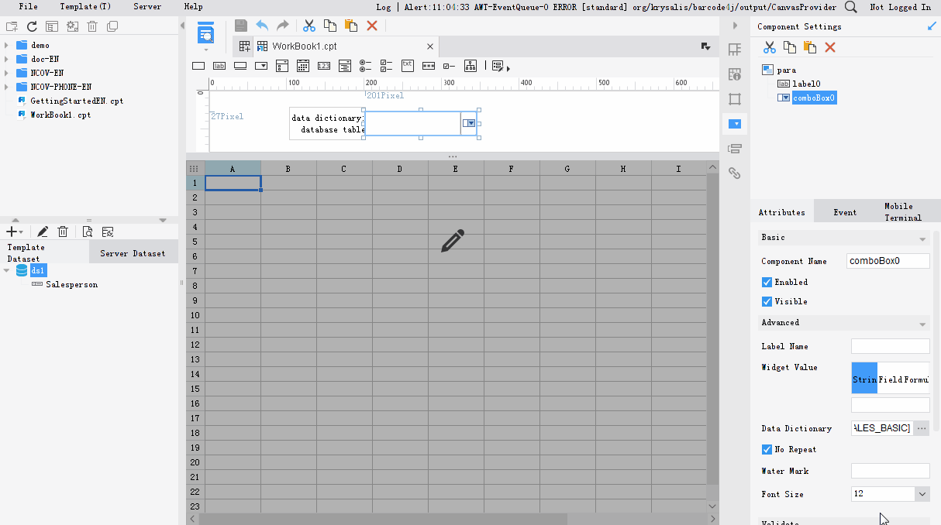The image size is (941, 525).
Task: Disable the Enabled checkbox
Action: pos(766,282)
